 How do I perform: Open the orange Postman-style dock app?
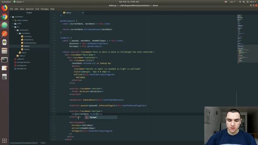pos(4,34)
